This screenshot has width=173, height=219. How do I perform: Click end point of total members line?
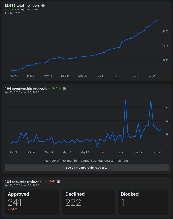(x=157, y=21)
